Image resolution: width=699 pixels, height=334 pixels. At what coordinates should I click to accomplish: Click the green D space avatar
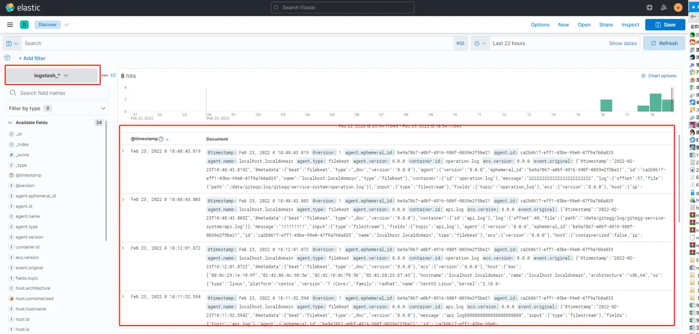click(x=24, y=25)
